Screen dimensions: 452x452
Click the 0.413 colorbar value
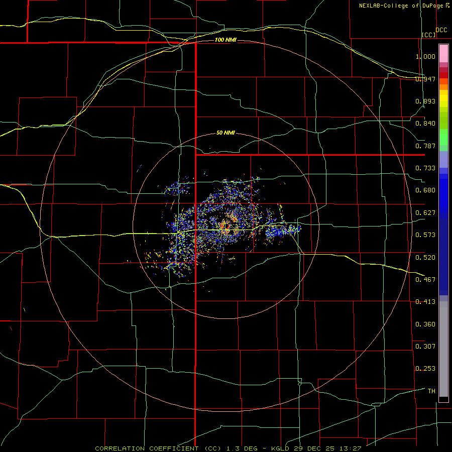coord(425,302)
